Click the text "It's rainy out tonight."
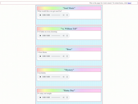The height and width of the screenshot is (104, 138). (x=45, y=93)
